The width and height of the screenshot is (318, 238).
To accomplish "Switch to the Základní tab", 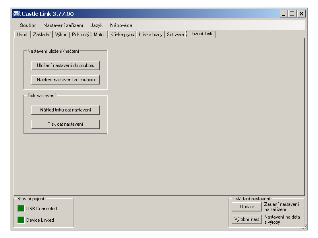I will pyautogui.click(x=42, y=35).
